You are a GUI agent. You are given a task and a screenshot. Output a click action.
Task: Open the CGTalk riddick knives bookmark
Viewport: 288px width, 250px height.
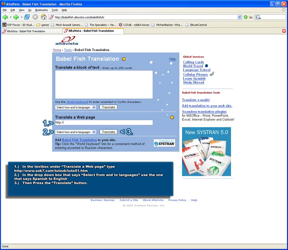[134, 25]
